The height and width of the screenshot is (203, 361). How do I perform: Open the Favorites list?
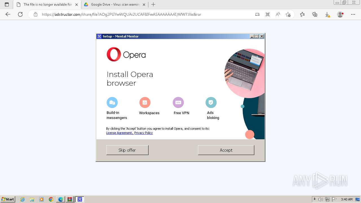pyautogui.click(x=302, y=14)
